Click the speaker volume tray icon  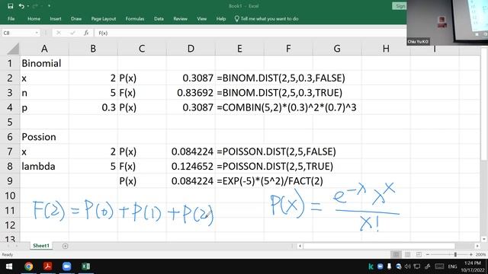tap(407, 266)
